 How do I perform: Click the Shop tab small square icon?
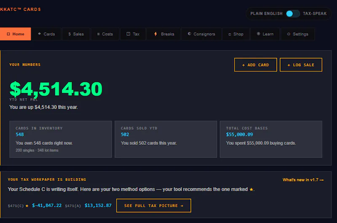click(x=230, y=35)
